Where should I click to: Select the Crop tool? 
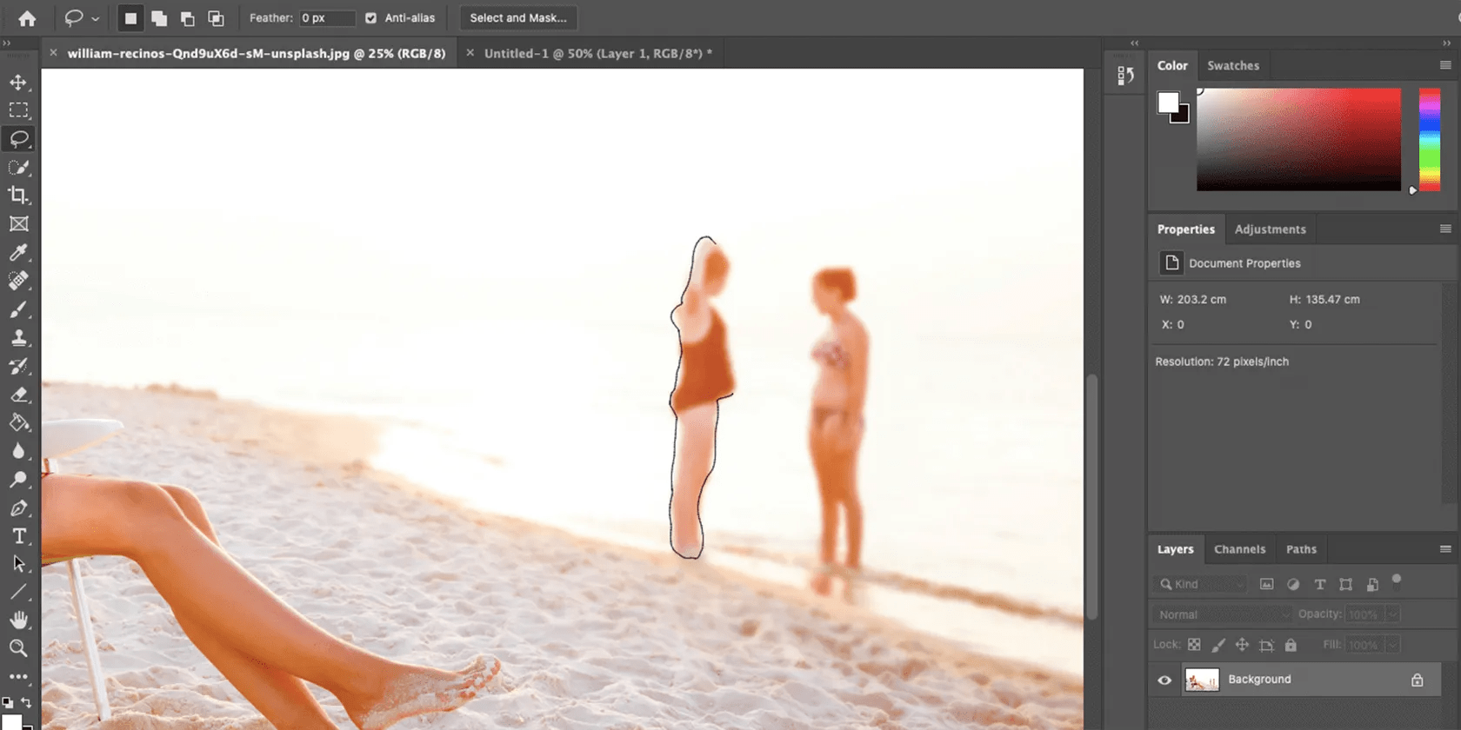click(x=18, y=196)
